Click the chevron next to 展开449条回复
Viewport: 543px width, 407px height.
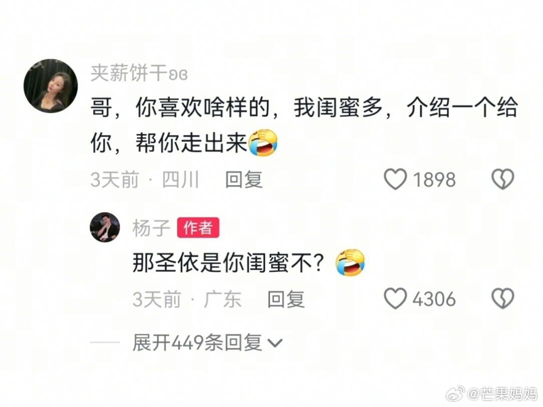(276, 343)
